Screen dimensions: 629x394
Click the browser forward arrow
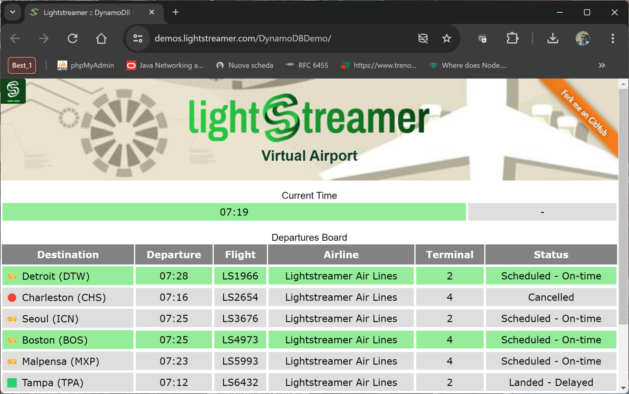44,38
